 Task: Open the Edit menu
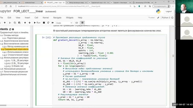[x=9, y=18]
